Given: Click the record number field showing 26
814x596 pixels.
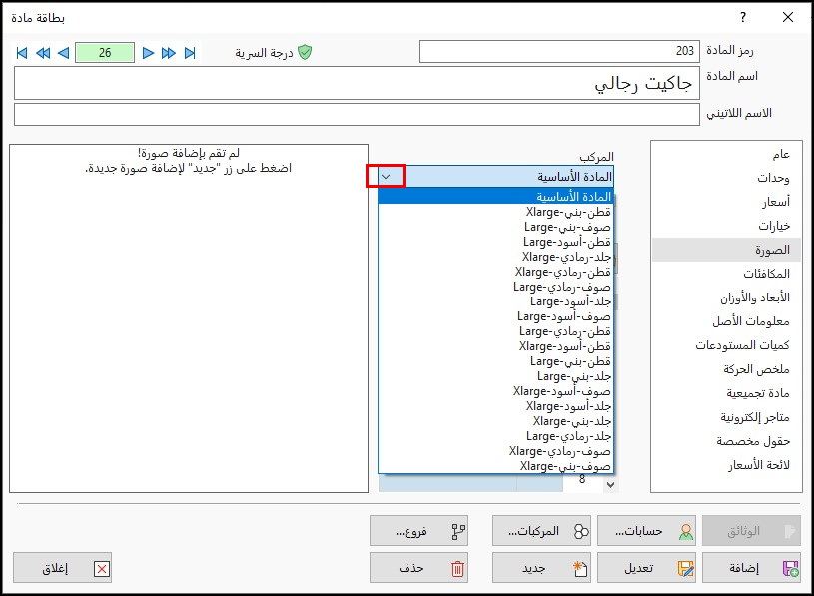Looking at the screenshot, I should [x=105, y=52].
